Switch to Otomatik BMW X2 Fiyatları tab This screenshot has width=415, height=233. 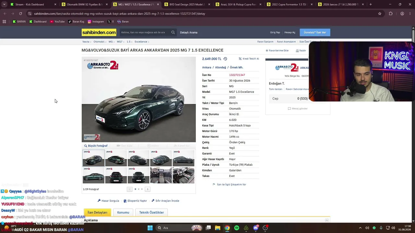[x=84, y=5]
